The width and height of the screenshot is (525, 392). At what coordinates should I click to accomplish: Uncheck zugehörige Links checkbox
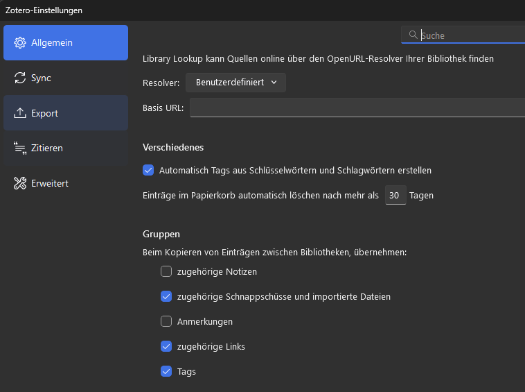[166, 346]
